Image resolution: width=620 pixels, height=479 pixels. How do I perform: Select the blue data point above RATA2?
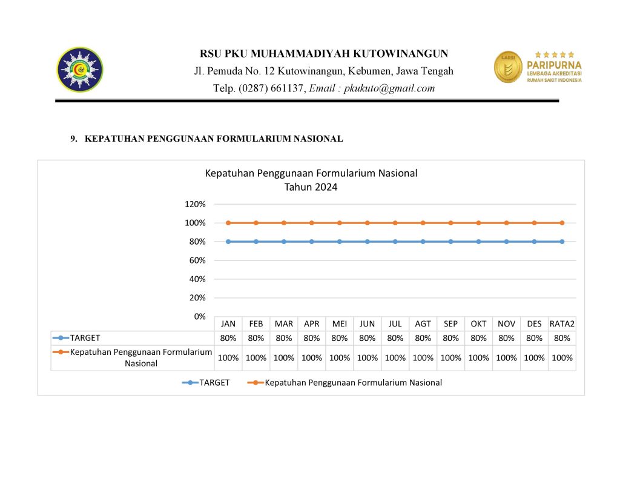[562, 242]
